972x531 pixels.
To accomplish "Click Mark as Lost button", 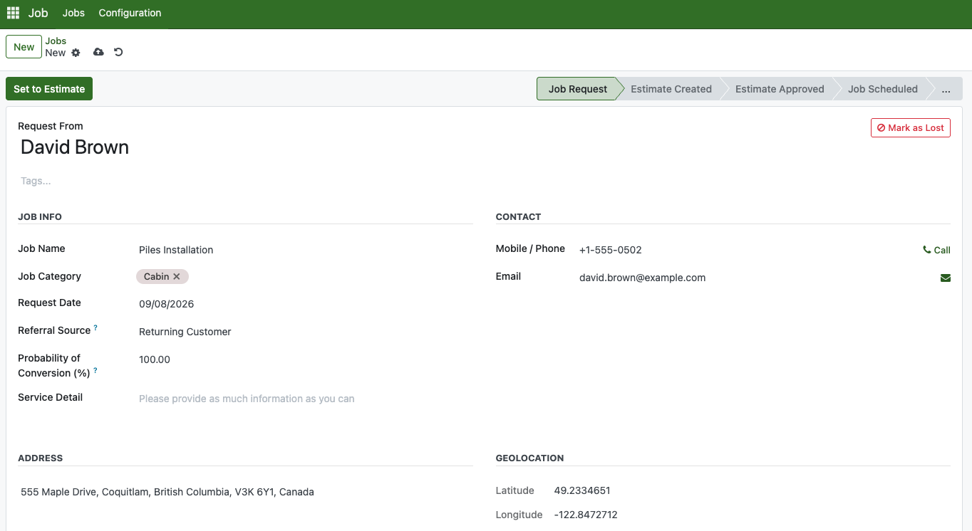I will pyautogui.click(x=910, y=128).
